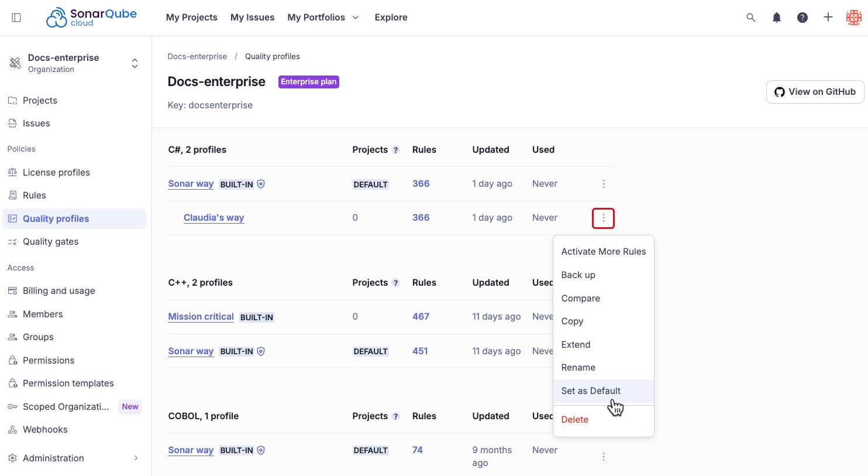Open Projects in the sidebar

click(74, 101)
